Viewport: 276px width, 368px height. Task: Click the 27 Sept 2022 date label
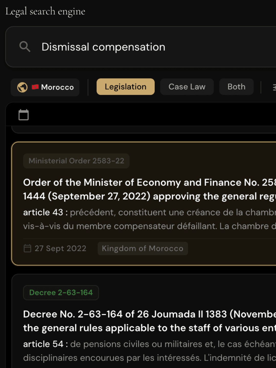60,248
